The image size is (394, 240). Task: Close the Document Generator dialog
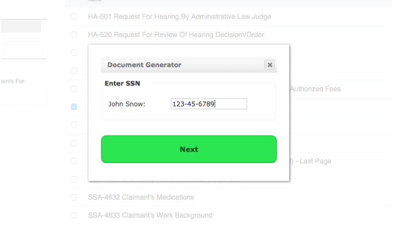point(269,65)
